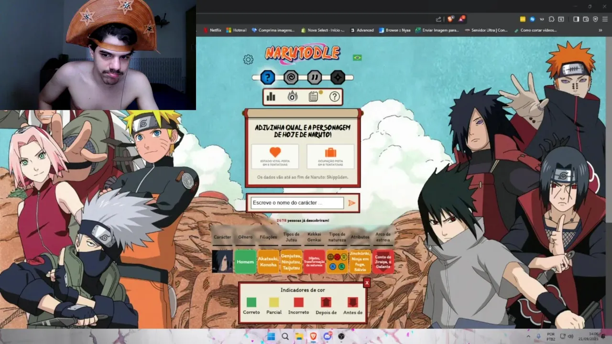Open the flame streak counter
Image resolution: width=612 pixels, height=344 pixels.
coord(292,97)
